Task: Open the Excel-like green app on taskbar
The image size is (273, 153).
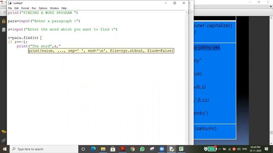Action: [181, 149]
